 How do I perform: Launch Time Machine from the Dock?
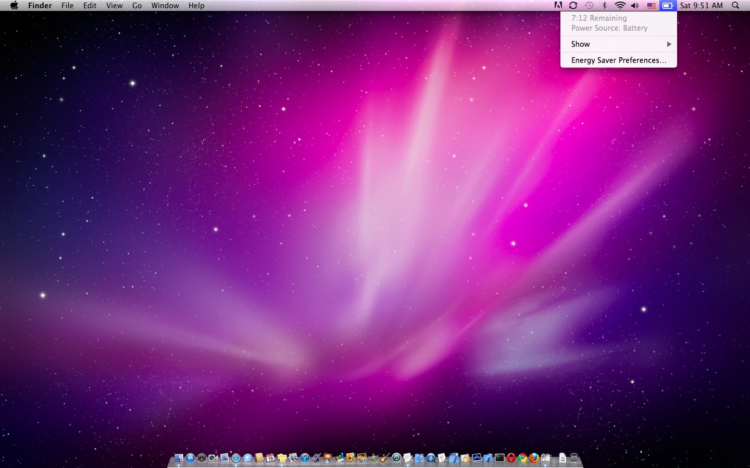pos(397,458)
